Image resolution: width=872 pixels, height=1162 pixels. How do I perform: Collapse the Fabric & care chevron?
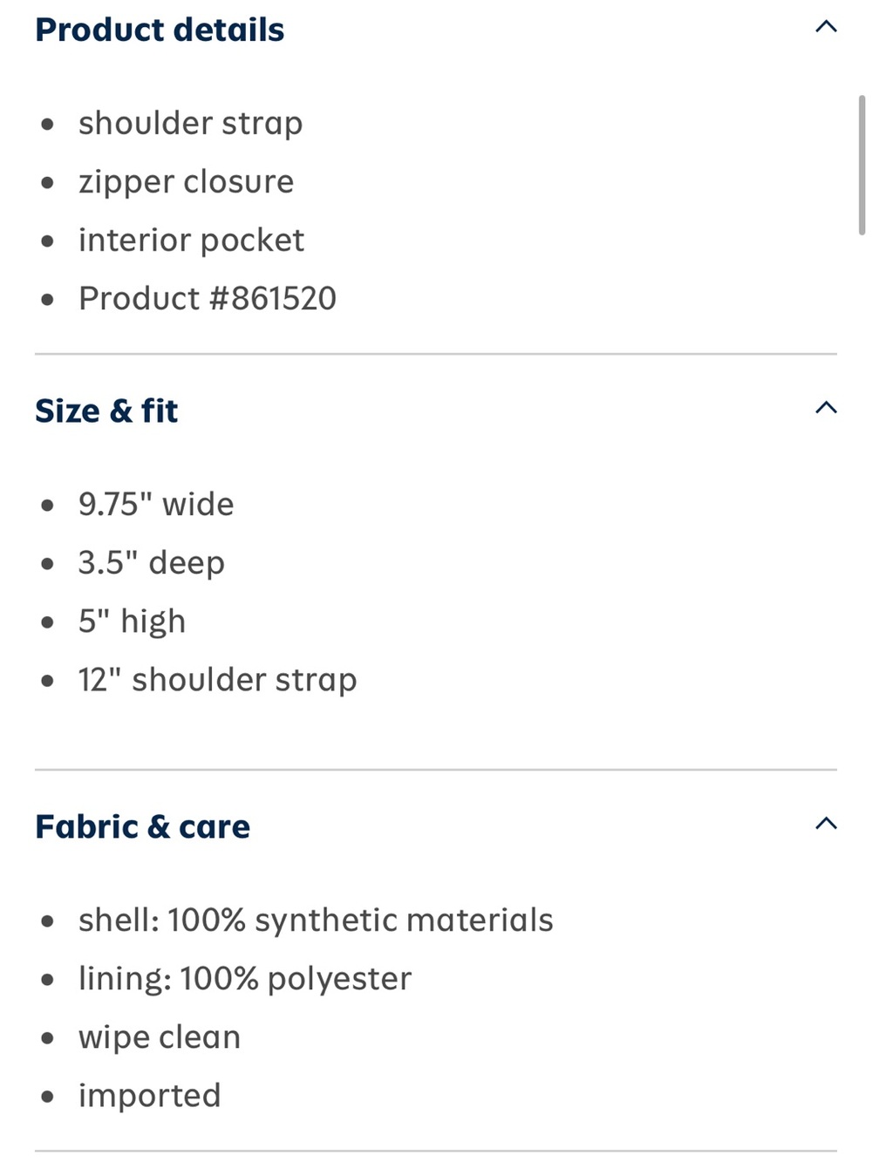[826, 824]
